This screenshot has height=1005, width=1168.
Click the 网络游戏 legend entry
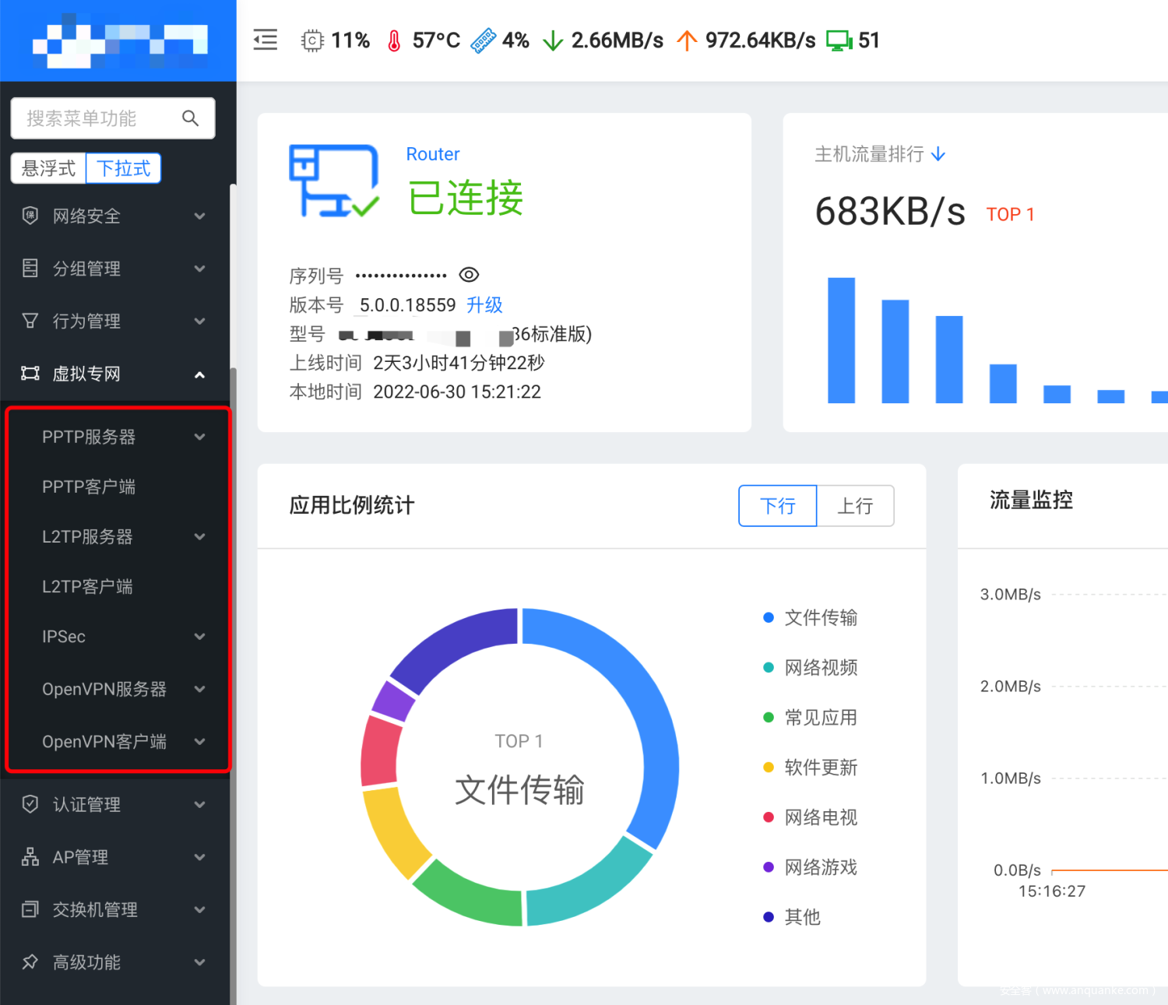pyautogui.click(x=811, y=867)
